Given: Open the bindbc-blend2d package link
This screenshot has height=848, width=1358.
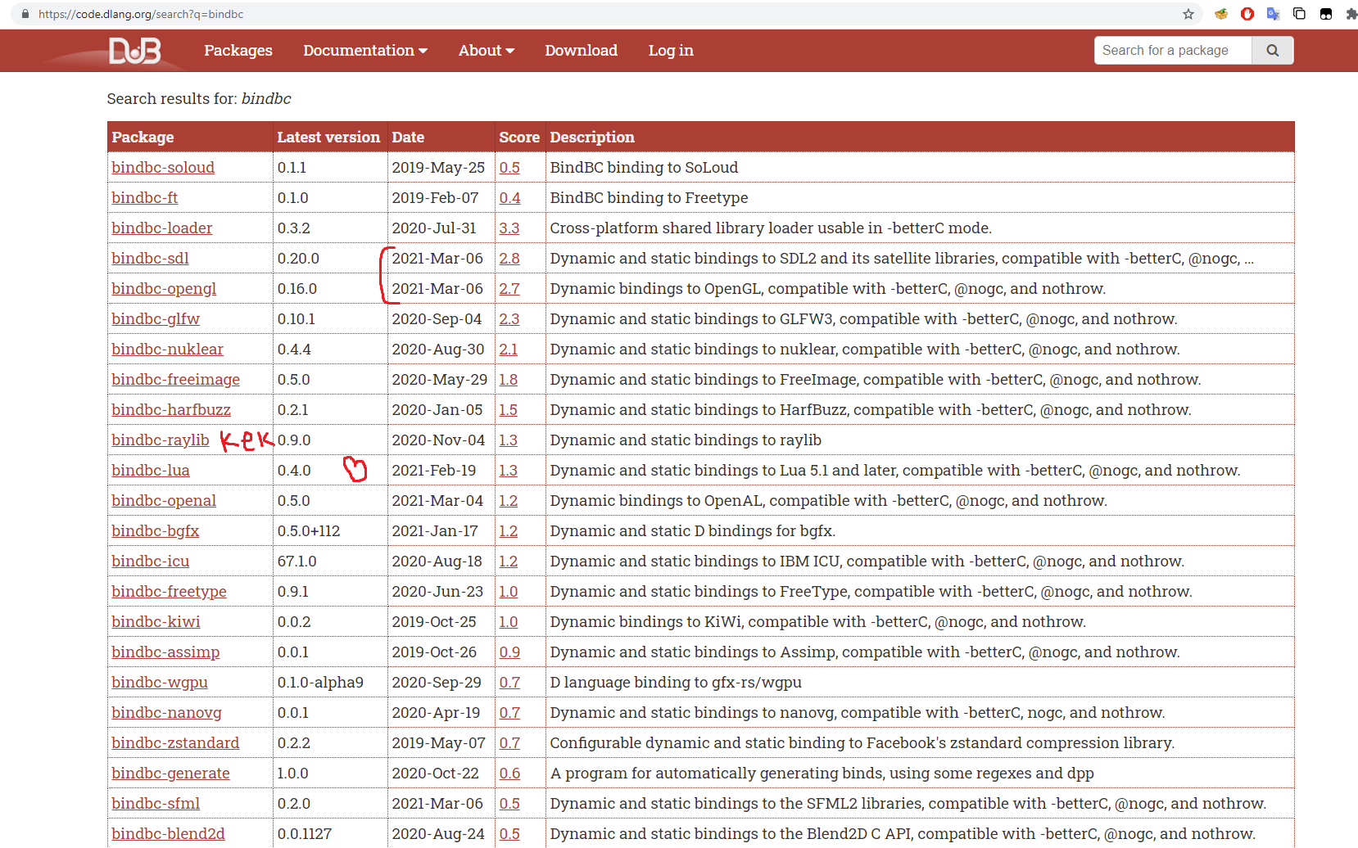Looking at the screenshot, I should [x=169, y=834].
